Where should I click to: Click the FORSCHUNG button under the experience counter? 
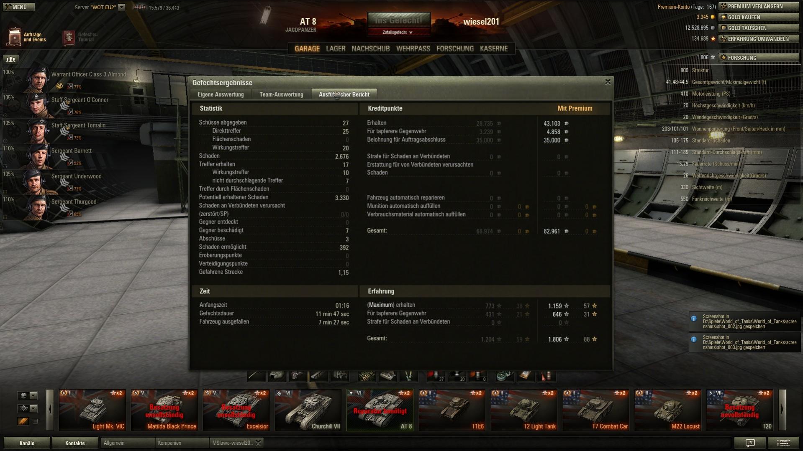pos(759,58)
